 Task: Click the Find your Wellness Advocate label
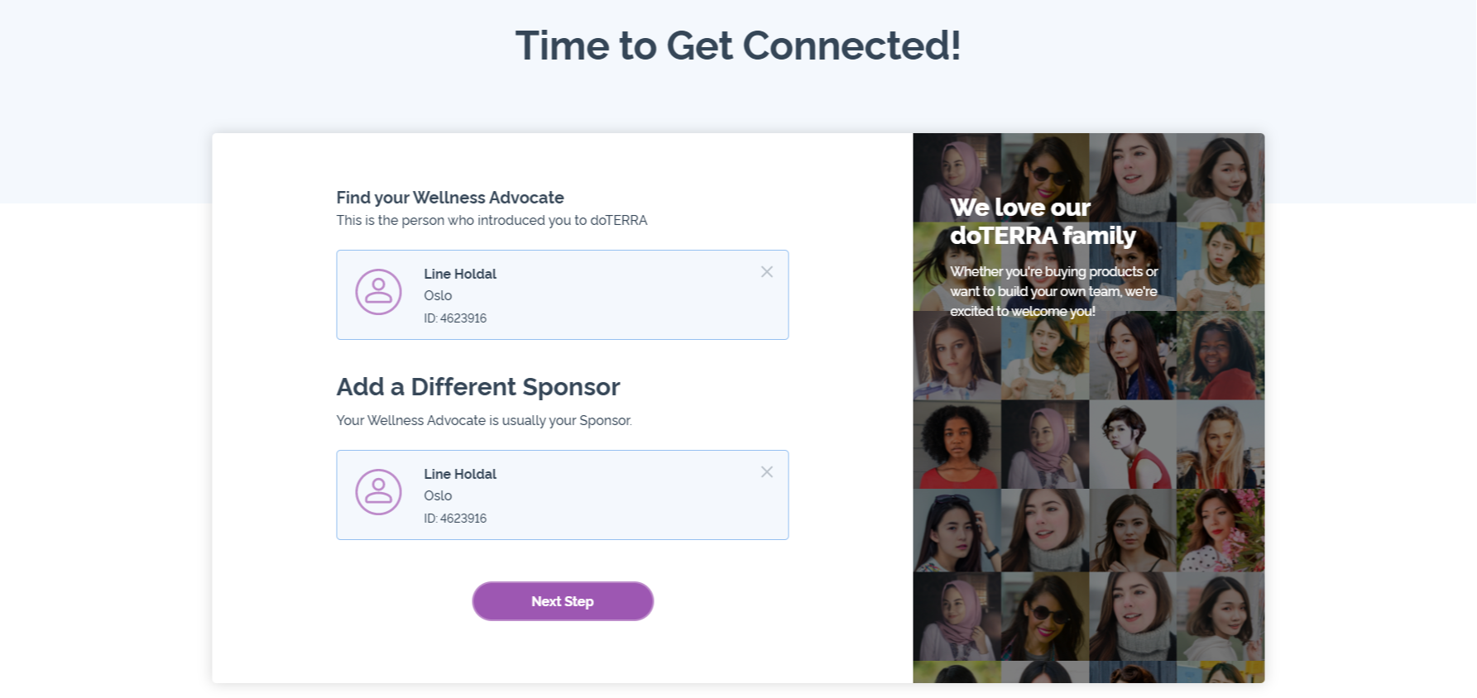pyautogui.click(x=450, y=198)
